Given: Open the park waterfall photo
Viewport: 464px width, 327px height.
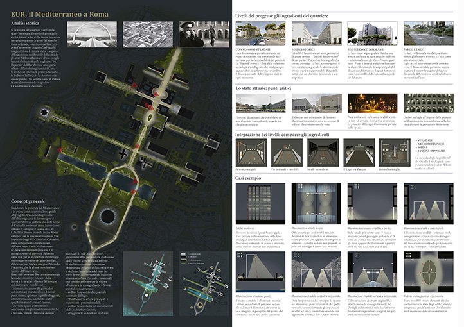Looking at the screenshot, I should (429, 33).
